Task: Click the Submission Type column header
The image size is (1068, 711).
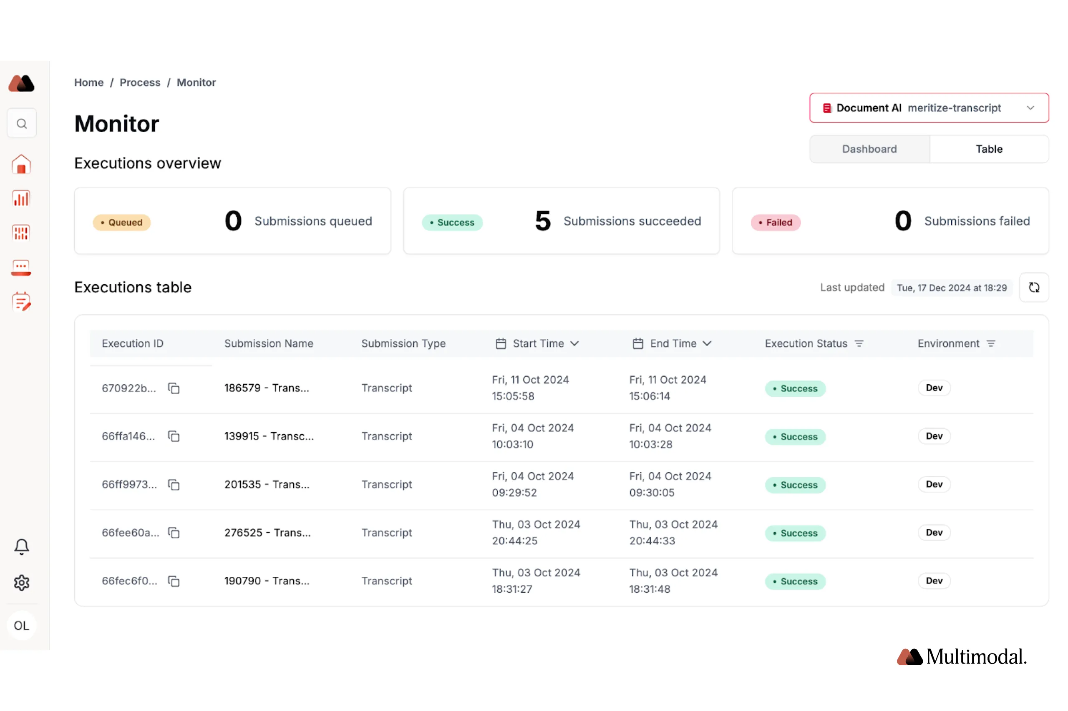Action: 403,344
